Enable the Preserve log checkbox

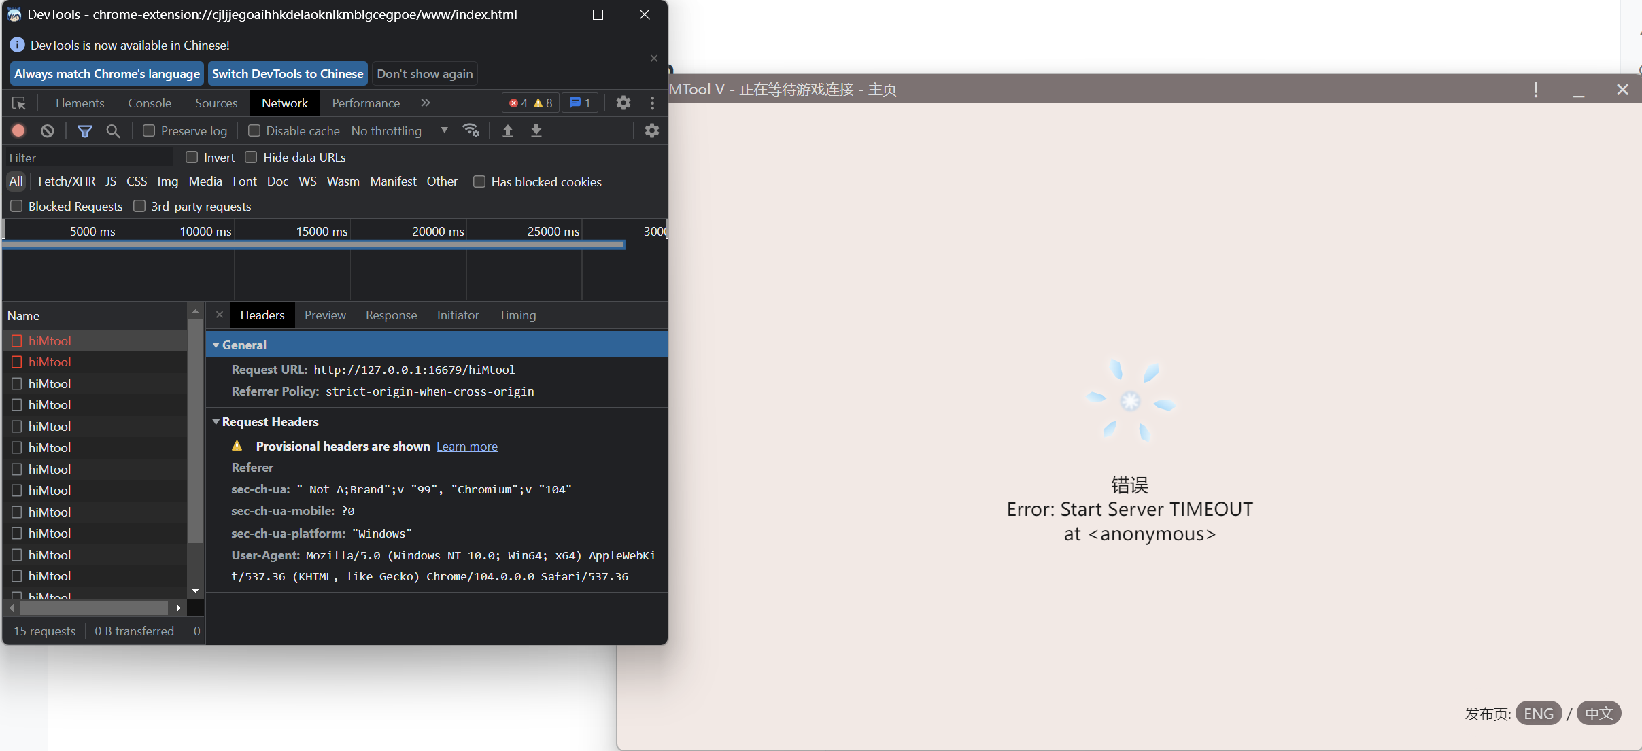pyautogui.click(x=149, y=130)
